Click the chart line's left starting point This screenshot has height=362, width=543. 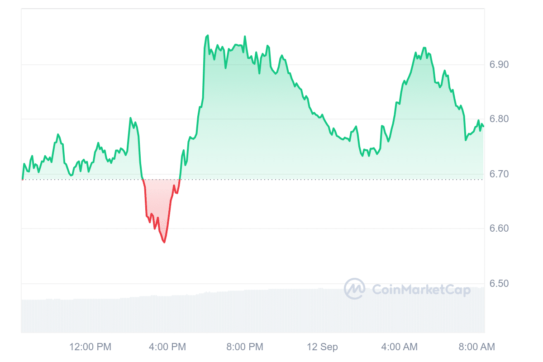click(22, 179)
